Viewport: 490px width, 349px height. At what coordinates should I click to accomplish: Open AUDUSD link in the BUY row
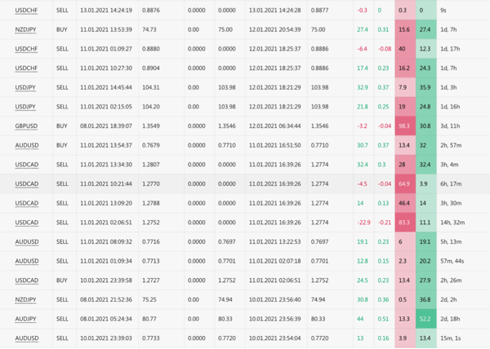pyautogui.click(x=25, y=145)
